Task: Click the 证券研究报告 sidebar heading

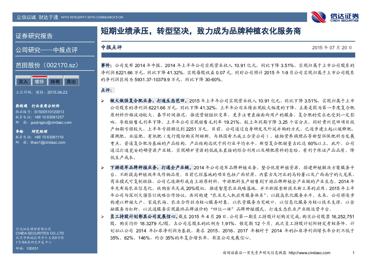Action: tap(34, 36)
